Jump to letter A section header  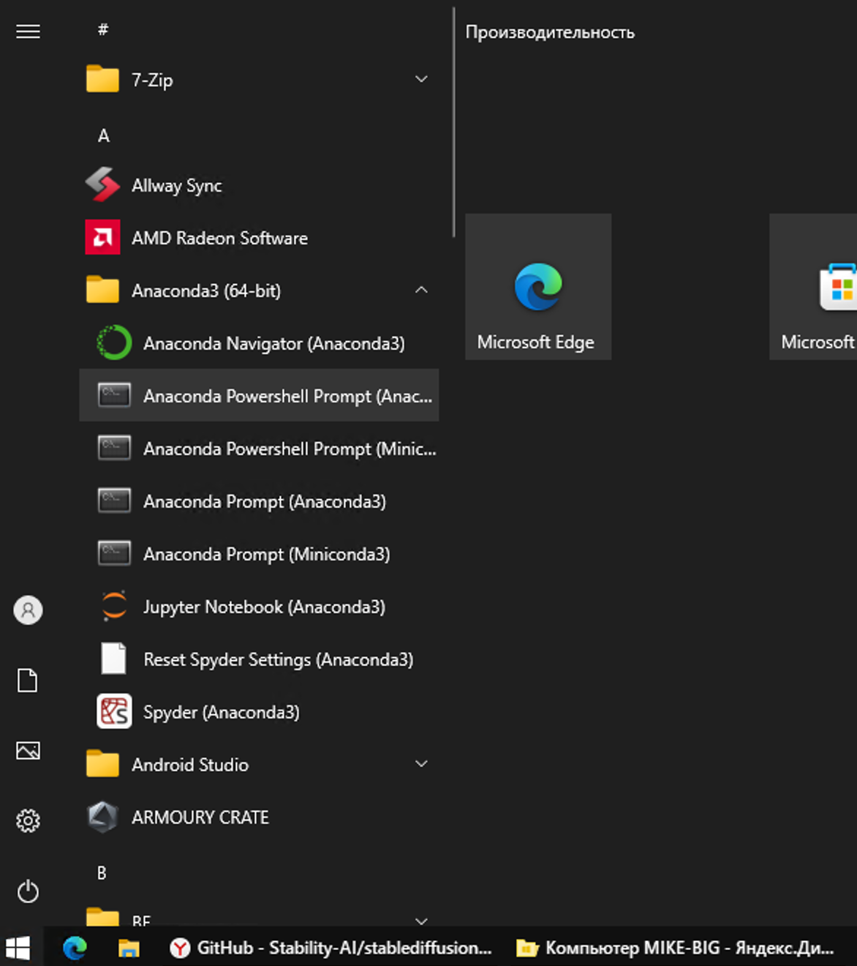[x=104, y=135]
